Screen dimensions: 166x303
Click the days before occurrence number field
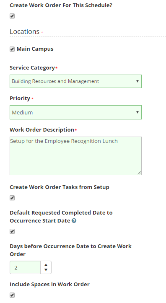pos(25,267)
